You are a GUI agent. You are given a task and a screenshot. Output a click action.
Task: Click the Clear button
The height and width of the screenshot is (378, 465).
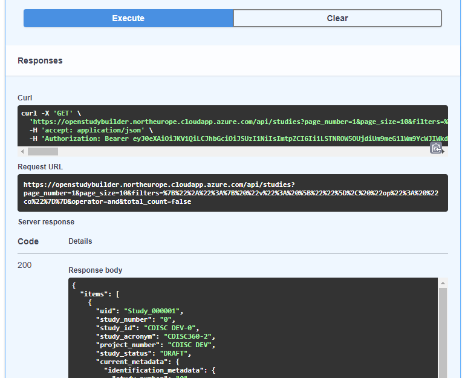pos(337,18)
